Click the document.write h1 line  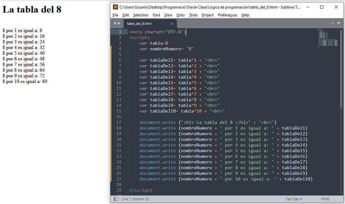click(x=208, y=122)
